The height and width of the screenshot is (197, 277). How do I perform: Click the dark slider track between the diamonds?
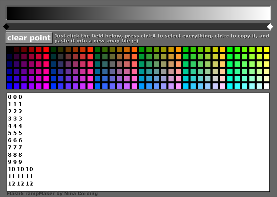138,27
